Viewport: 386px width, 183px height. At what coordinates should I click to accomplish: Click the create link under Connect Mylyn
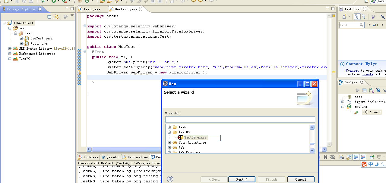(x=368, y=74)
